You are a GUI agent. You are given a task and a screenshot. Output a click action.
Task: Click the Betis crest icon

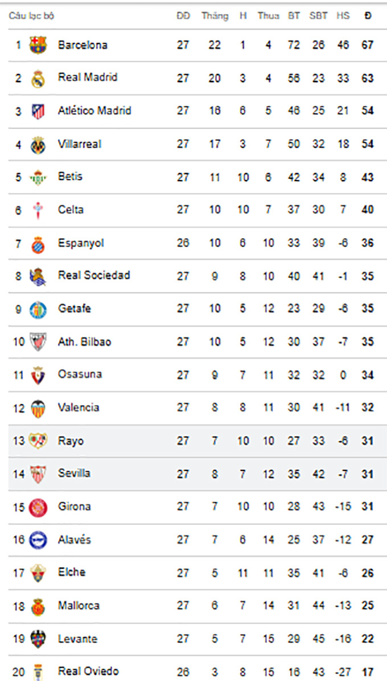[x=38, y=177]
